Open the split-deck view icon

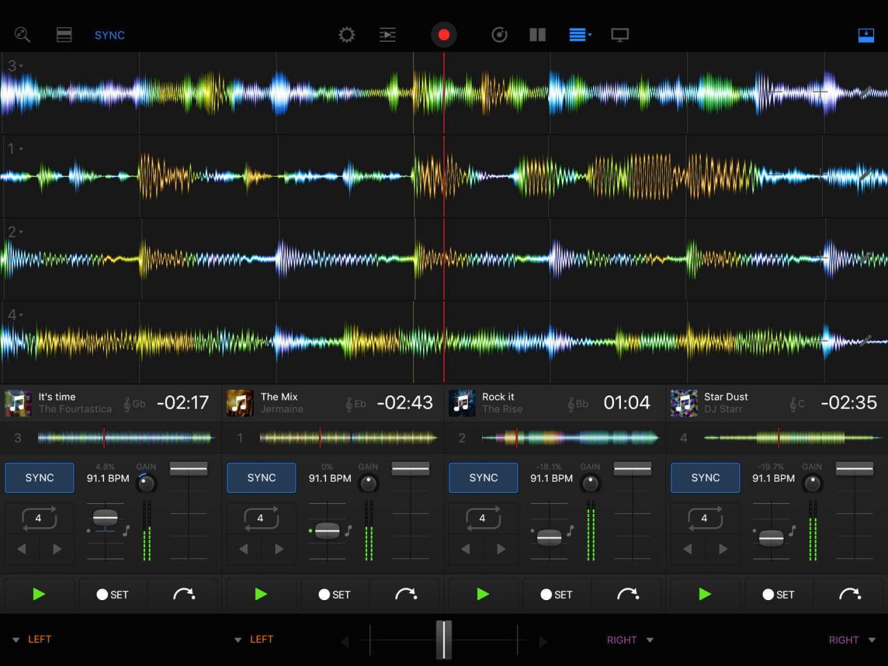(x=538, y=35)
